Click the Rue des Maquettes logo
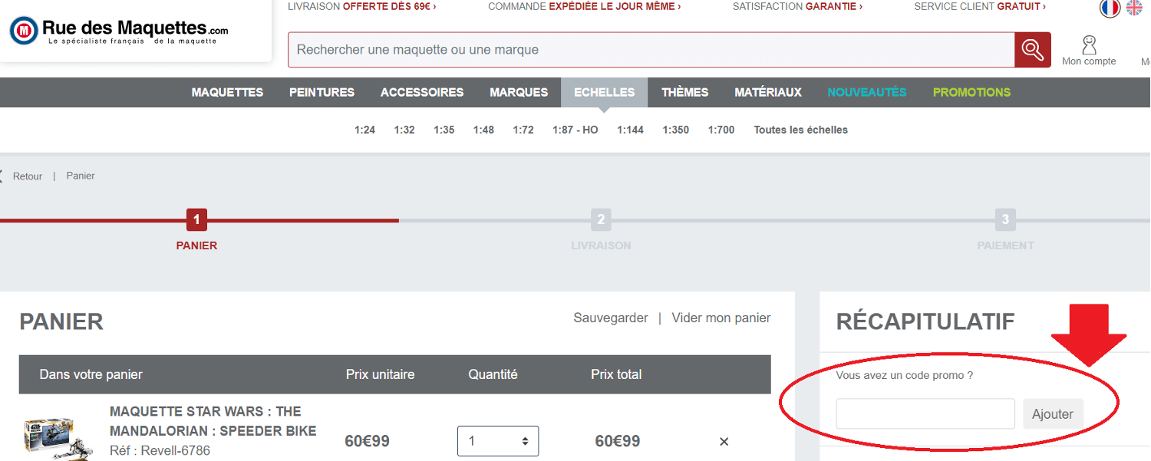The image size is (1151, 461). [x=119, y=31]
